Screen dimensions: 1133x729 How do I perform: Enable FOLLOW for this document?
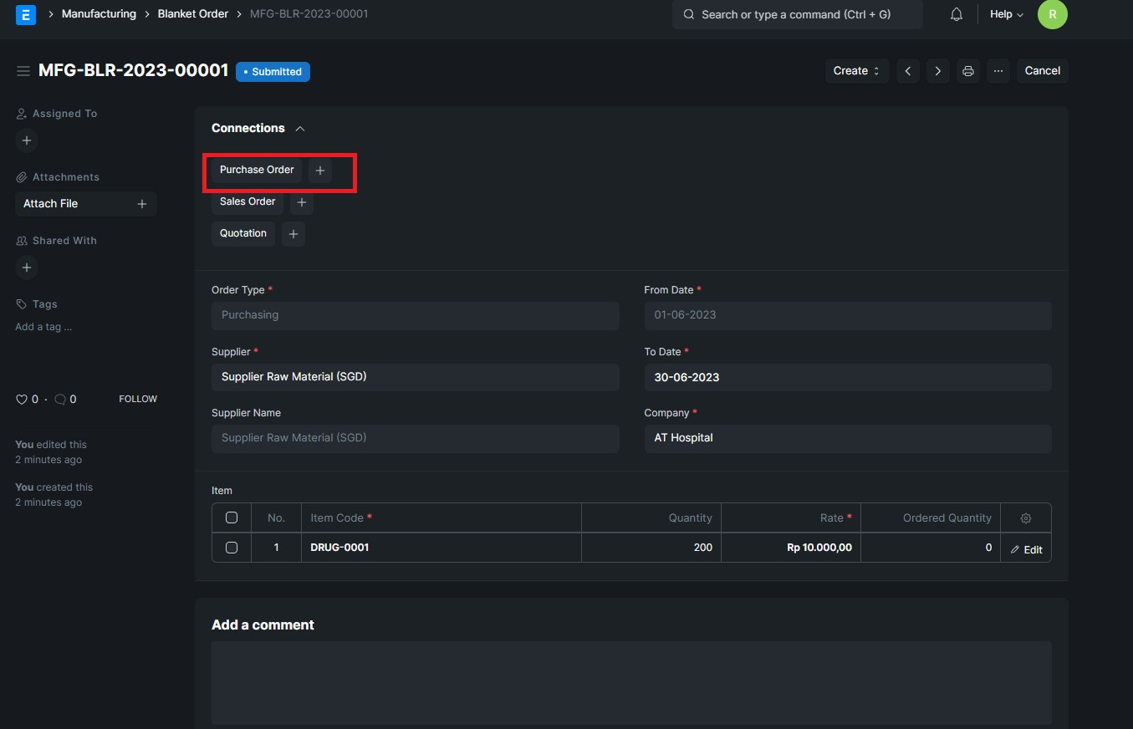[137, 399]
